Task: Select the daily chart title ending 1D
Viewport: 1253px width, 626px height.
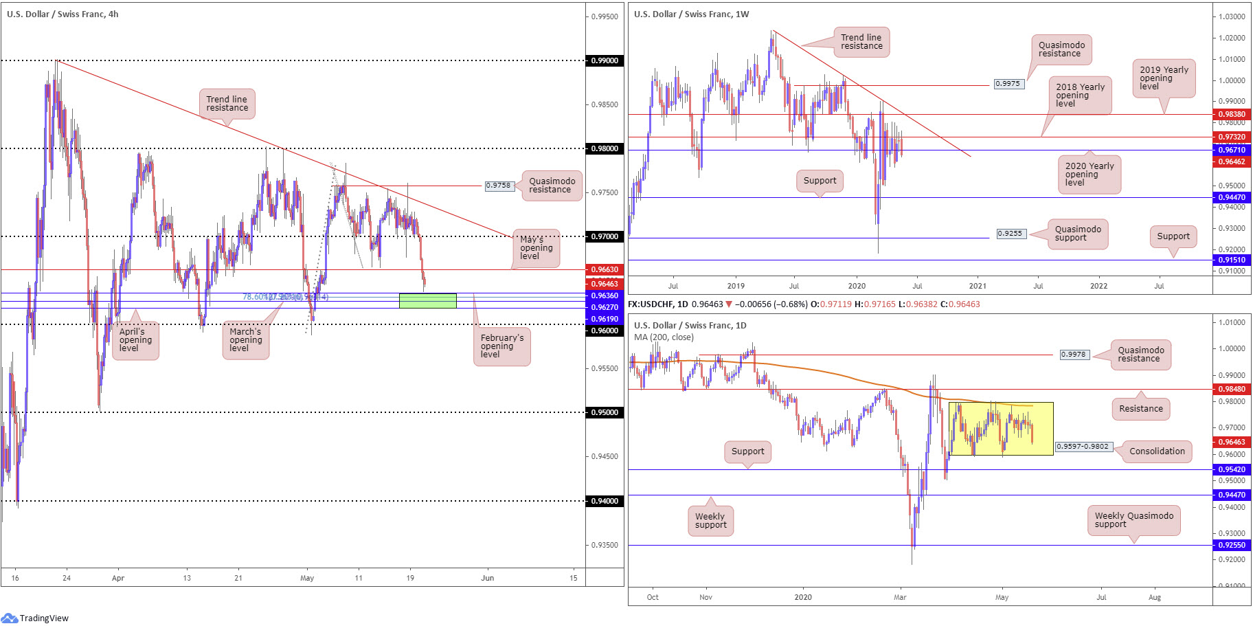Action: pos(690,325)
